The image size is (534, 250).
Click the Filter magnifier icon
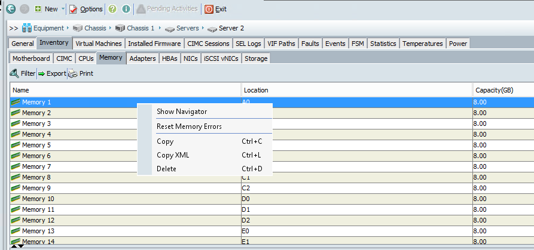14,73
